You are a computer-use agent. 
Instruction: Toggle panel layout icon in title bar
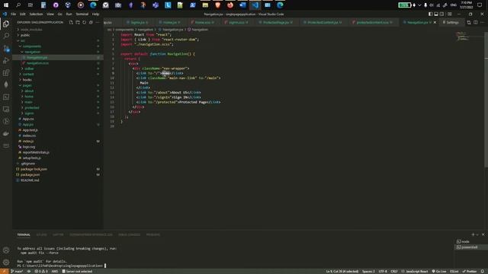pos(436,14)
